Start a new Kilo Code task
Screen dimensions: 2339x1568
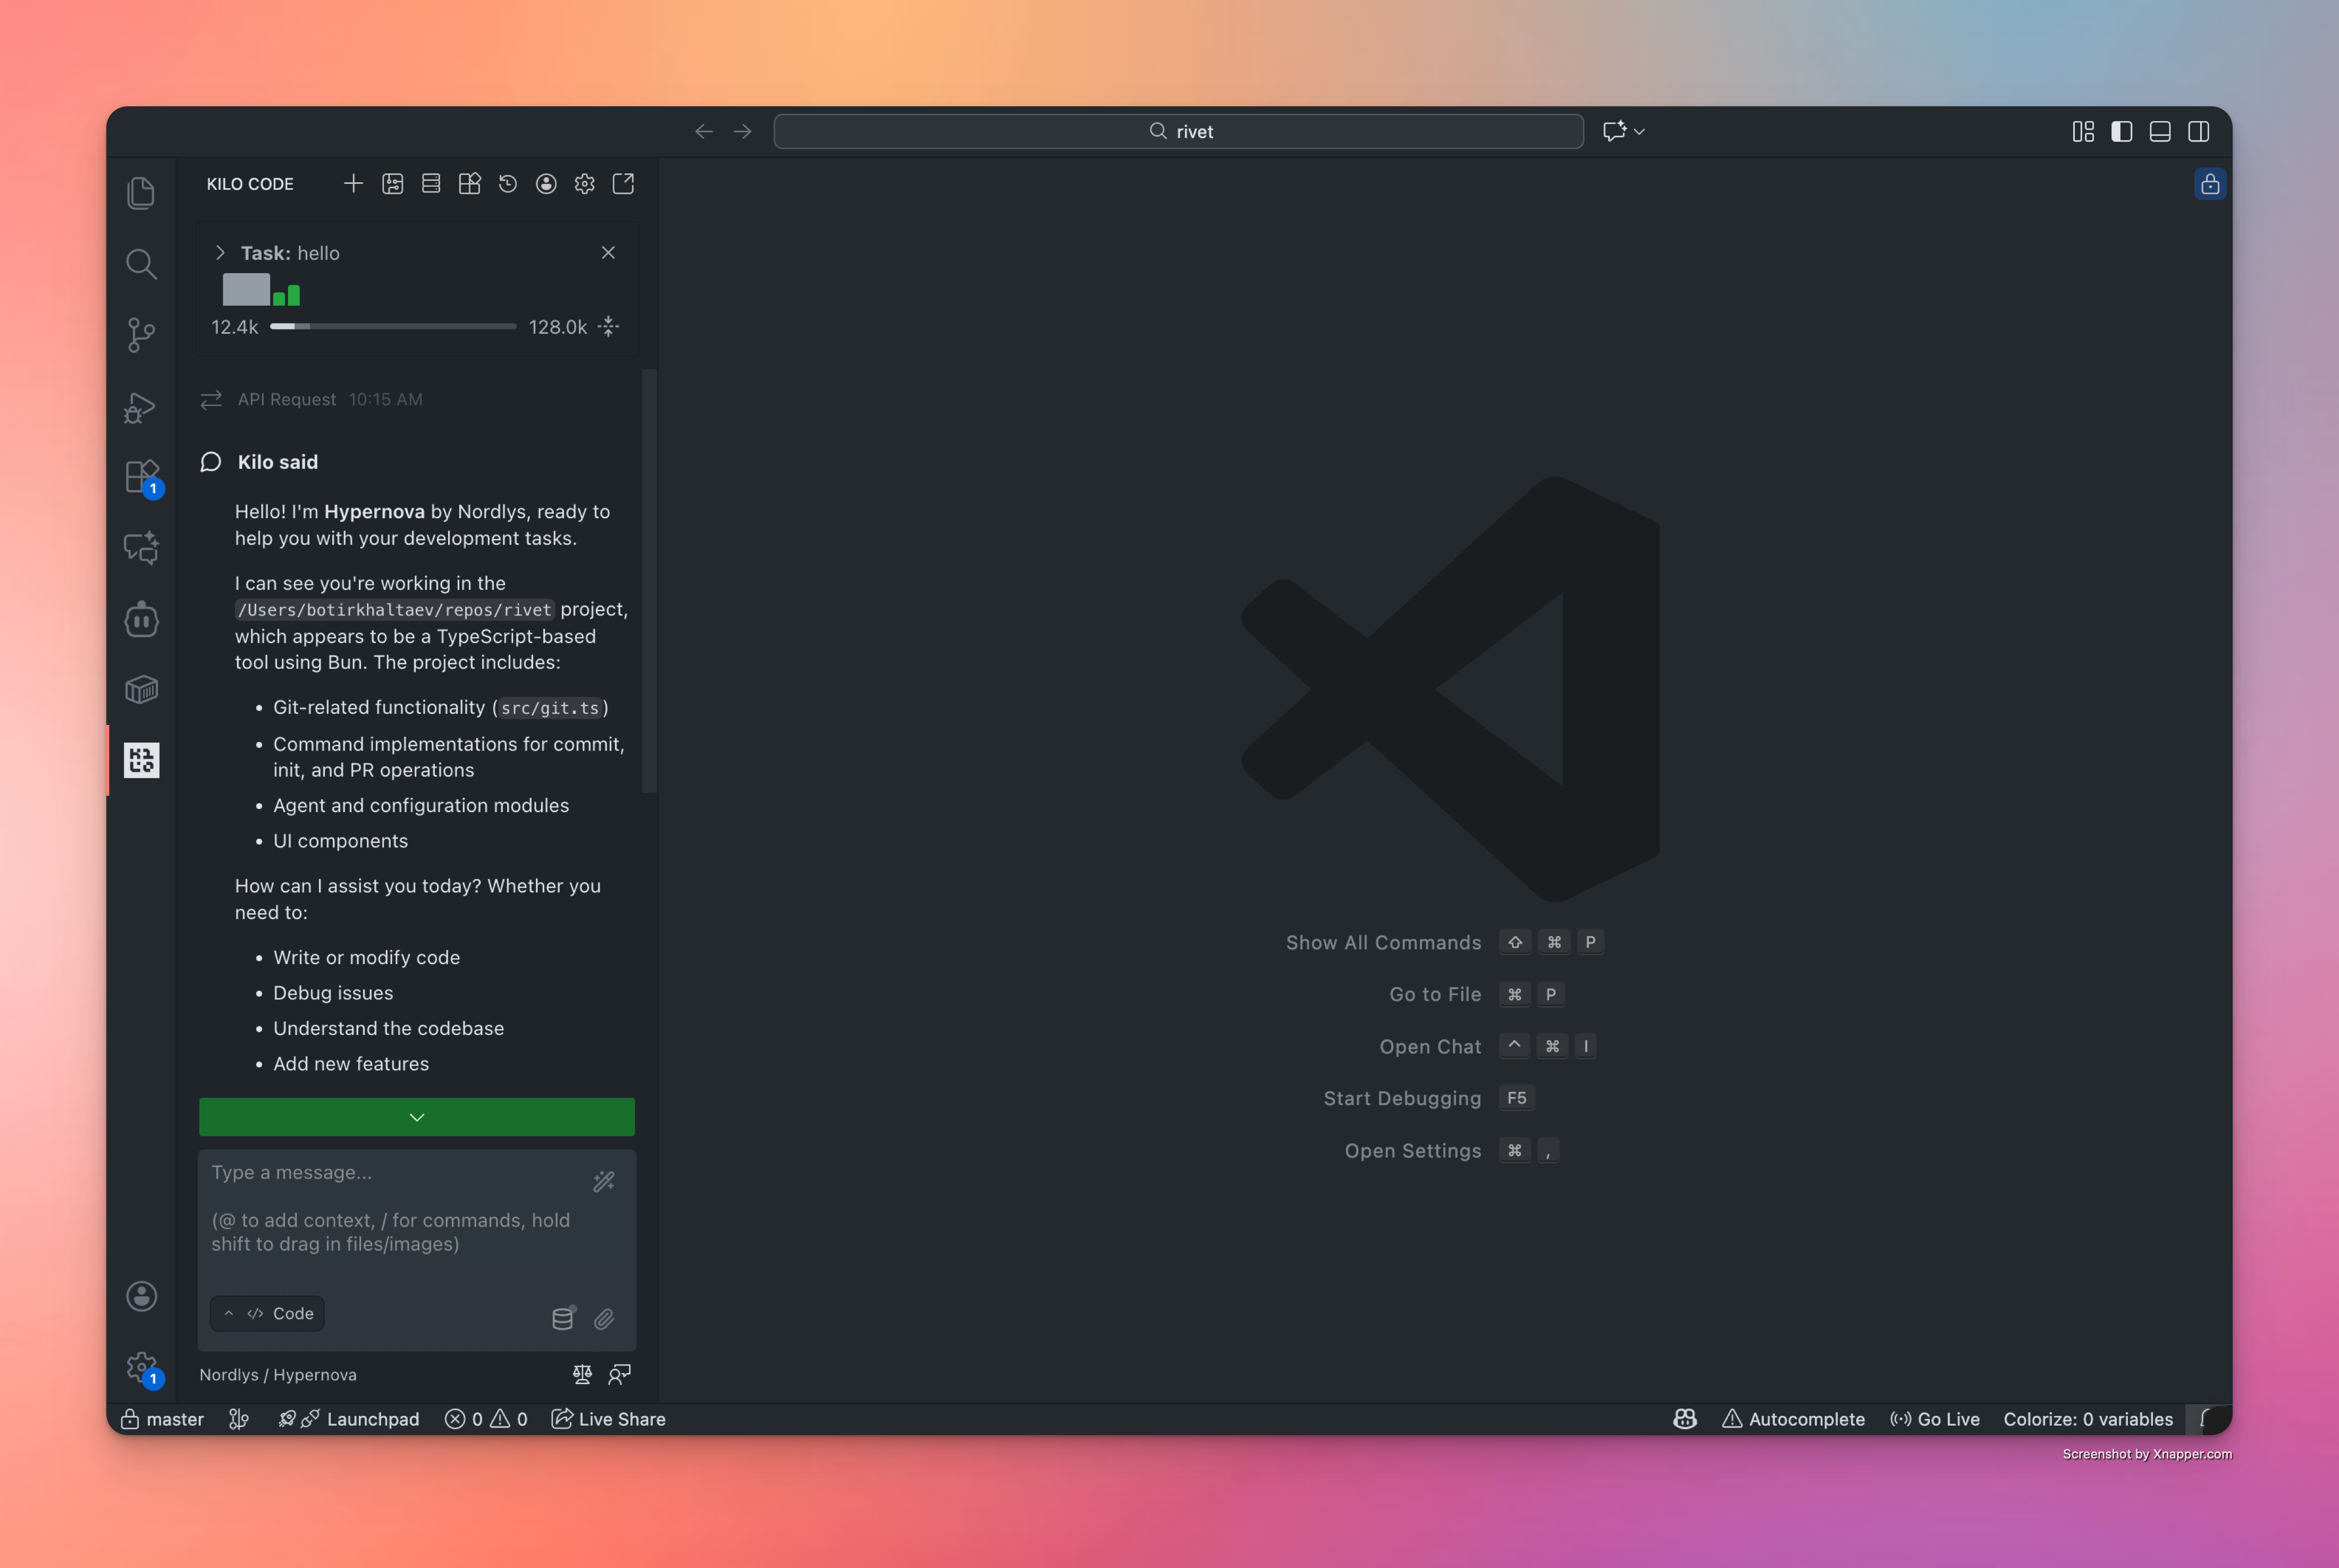click(353, 184)
